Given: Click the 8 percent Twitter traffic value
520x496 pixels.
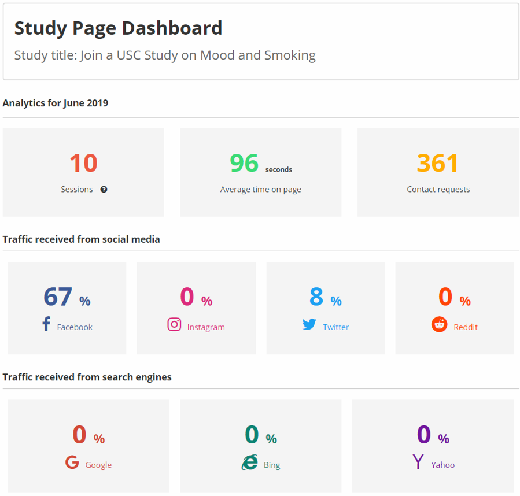Looking at the screenshot, I should pyautogui.click(x=316, y=297).
